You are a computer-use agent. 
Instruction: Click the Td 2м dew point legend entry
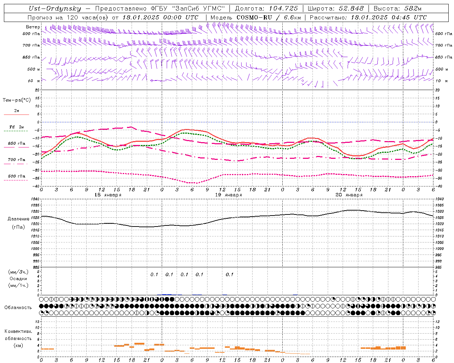click(x=17, y=127)
